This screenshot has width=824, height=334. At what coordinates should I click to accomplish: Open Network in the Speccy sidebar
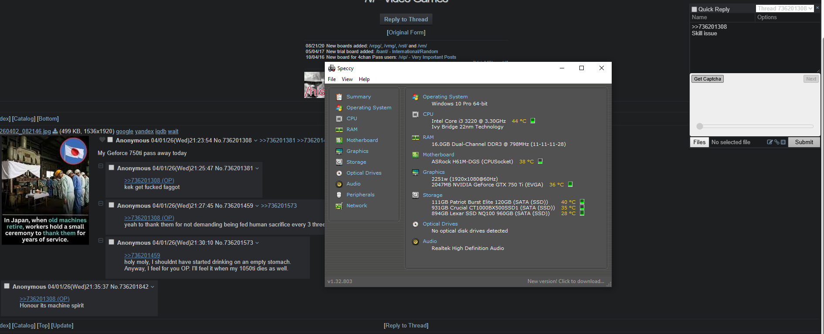pyautogui.click(x=357, y=206)
